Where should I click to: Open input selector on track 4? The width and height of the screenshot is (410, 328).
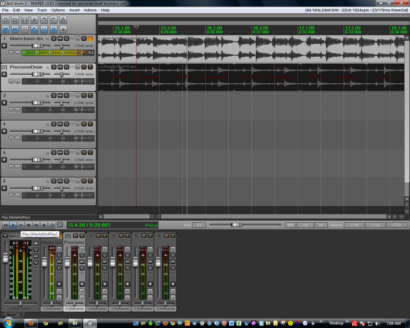tap(18, 138)
